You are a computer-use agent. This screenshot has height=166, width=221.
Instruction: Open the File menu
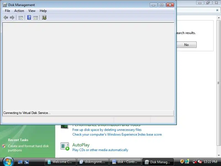click(x=7, y=11)
